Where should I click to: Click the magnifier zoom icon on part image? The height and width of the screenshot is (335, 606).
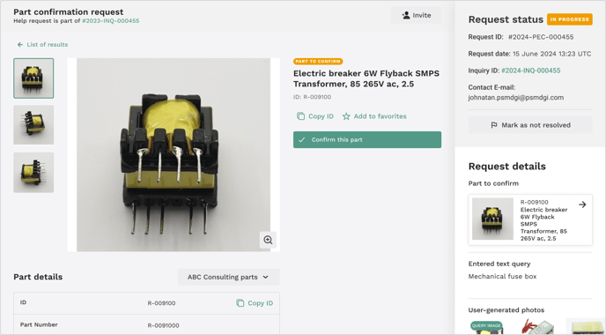(268, 240)
